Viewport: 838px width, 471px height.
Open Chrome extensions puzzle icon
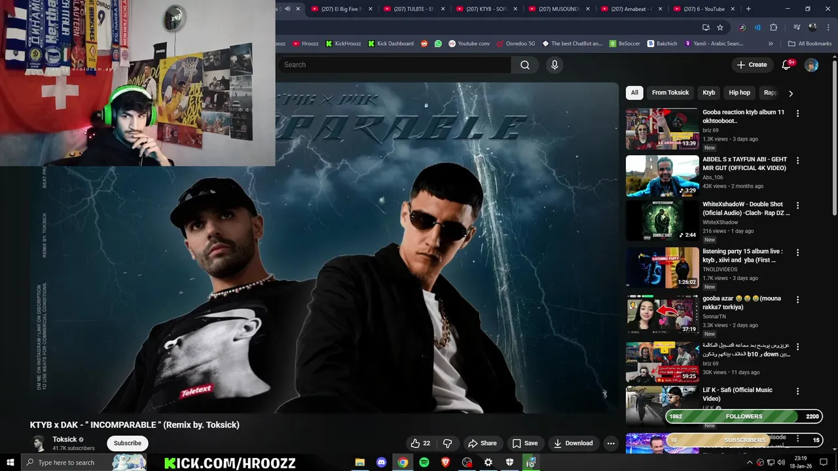point(774,27)
